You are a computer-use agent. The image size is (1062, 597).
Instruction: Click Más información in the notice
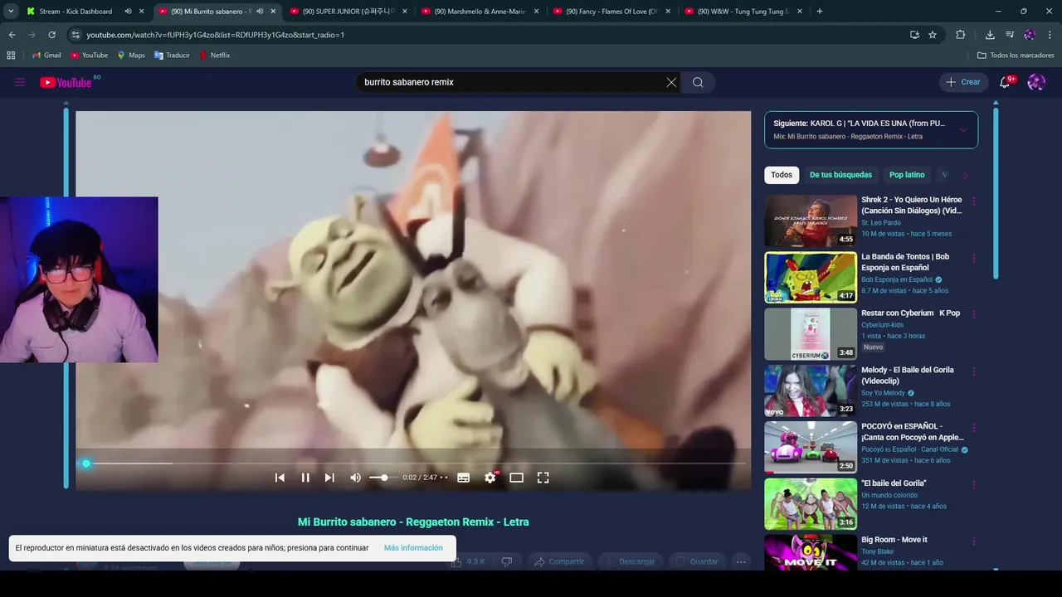413,548
